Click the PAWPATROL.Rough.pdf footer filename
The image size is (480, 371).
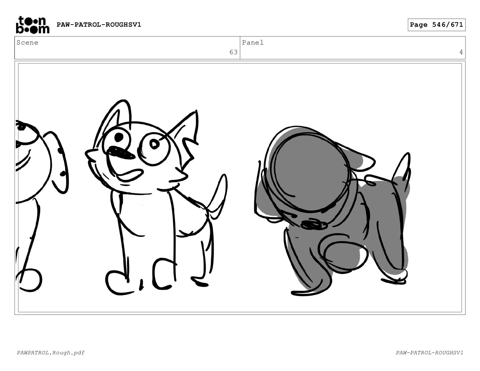(x=51, y=353)
